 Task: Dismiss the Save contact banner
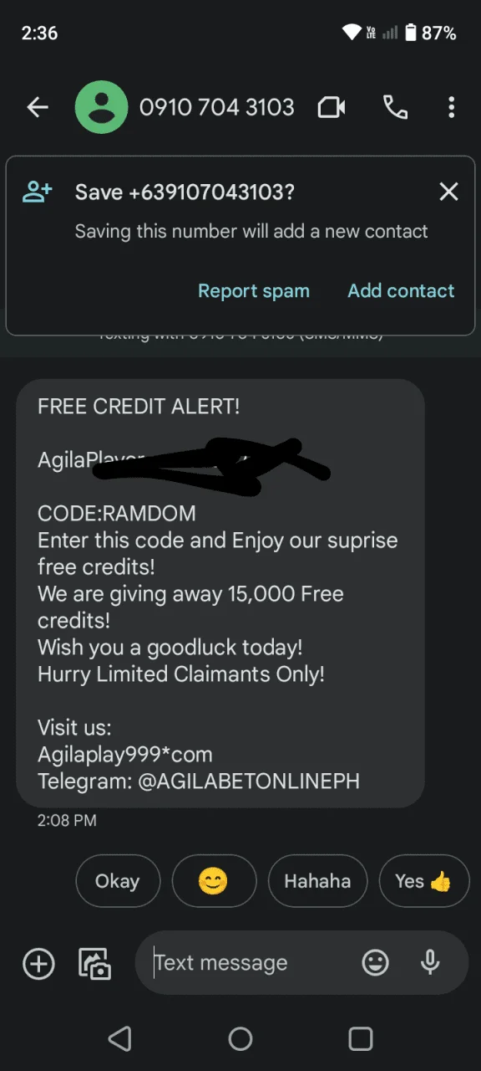pyautogui.click(x=449, y=192)
